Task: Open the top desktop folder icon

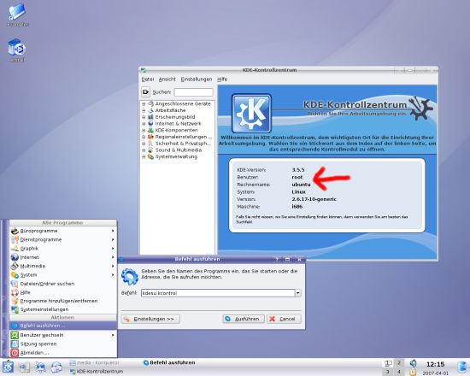Action: point(17,15)
